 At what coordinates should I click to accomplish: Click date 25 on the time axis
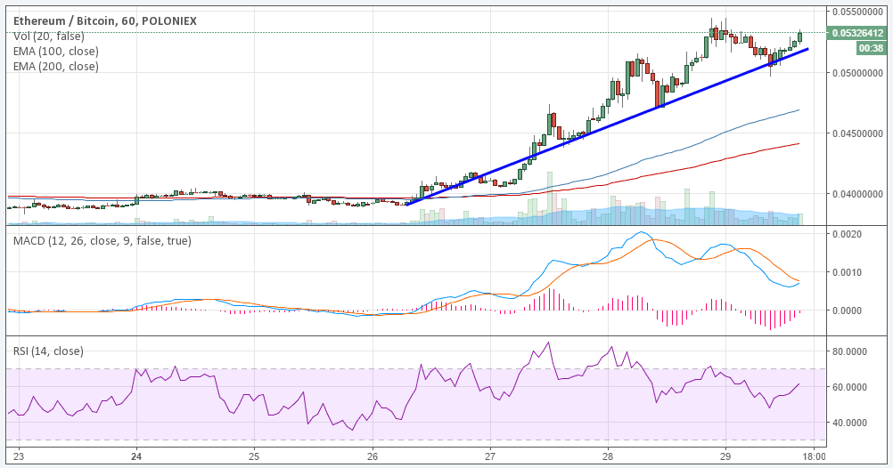[x=254, y=456]
